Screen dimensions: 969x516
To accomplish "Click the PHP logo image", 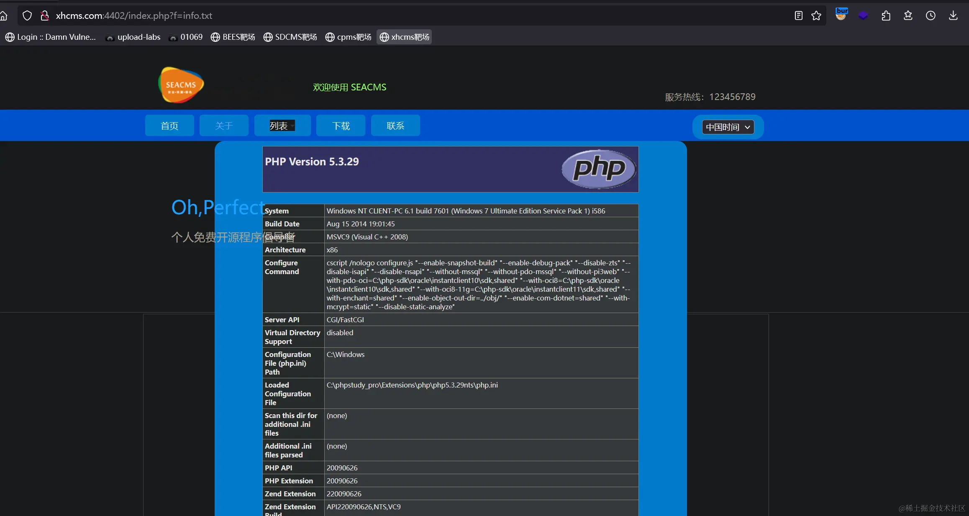I will pyautogui.click(x=599, y=169).
